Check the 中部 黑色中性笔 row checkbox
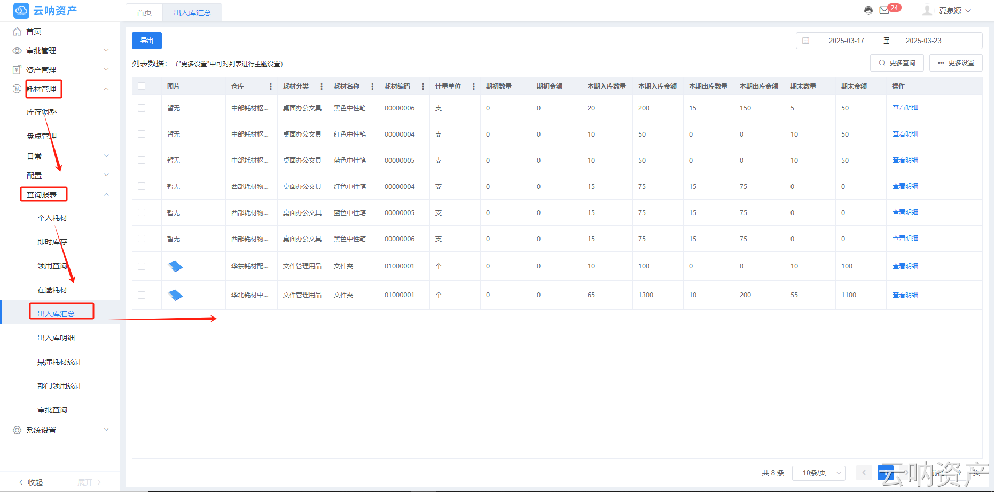This screenshot has height=492, width=994. (142, 108)
